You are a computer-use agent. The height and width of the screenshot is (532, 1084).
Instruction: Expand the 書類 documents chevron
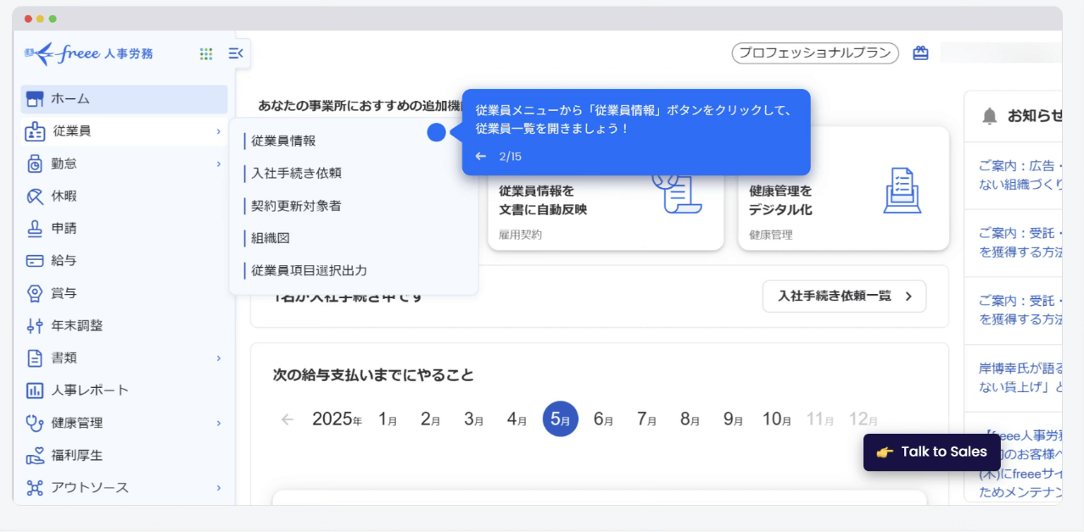(218, 358)
